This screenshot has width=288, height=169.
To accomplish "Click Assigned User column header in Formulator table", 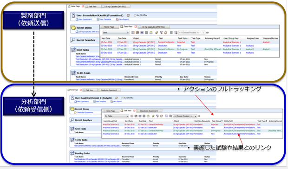I will click(253, 39).
